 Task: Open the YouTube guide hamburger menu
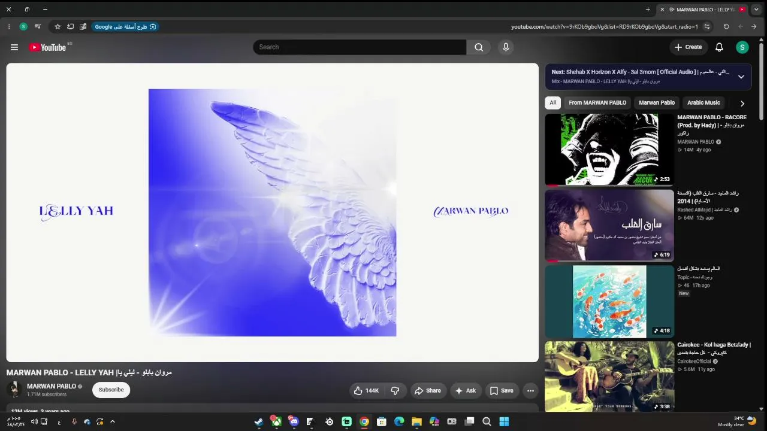coord(14,47)
